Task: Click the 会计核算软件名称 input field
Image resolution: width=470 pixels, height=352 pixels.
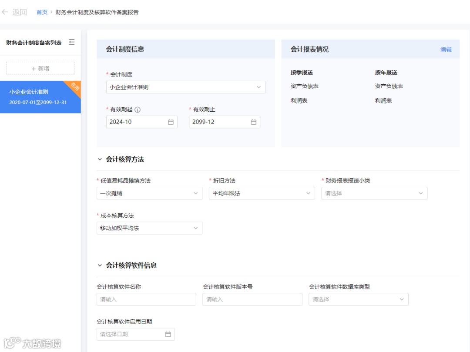Action: pos(146,299)
